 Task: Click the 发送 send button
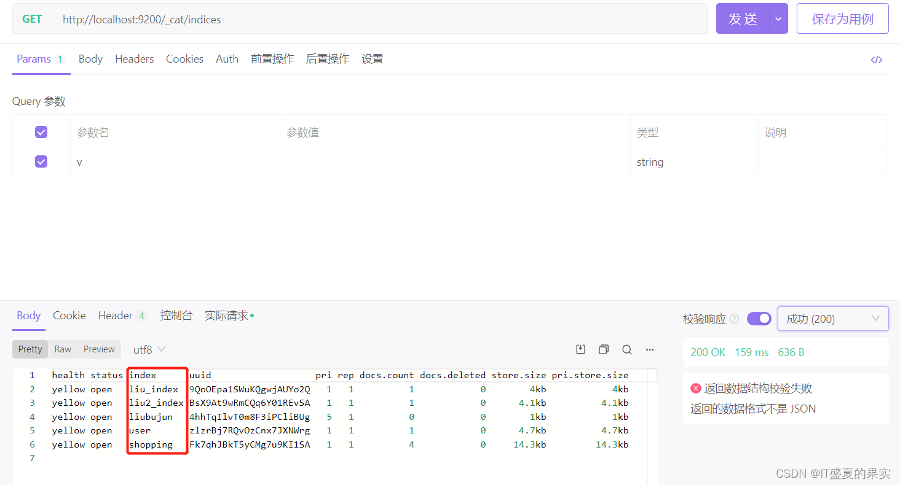tap(743, 18)
